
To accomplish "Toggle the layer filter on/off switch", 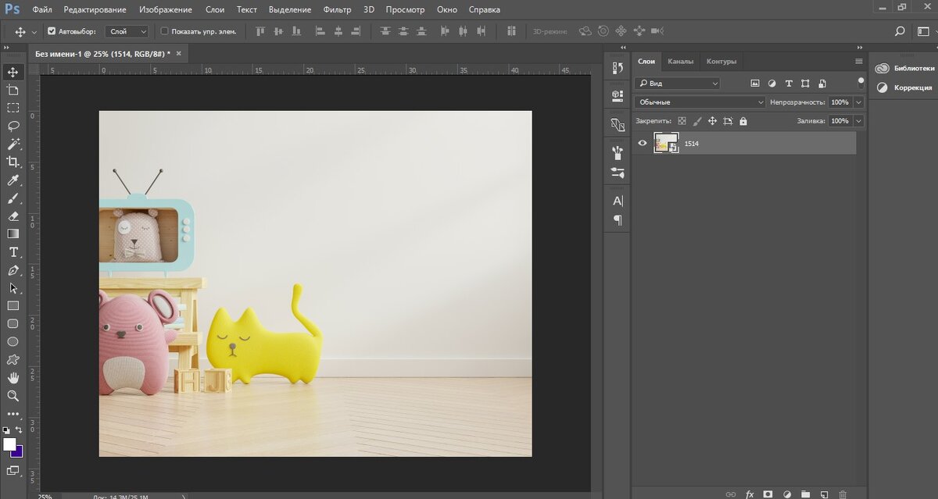I will [x=861, y=82].
